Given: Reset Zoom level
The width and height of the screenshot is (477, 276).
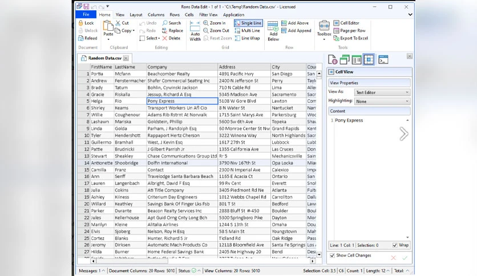Looking at the screenshot, I should (x=217, y=38).
